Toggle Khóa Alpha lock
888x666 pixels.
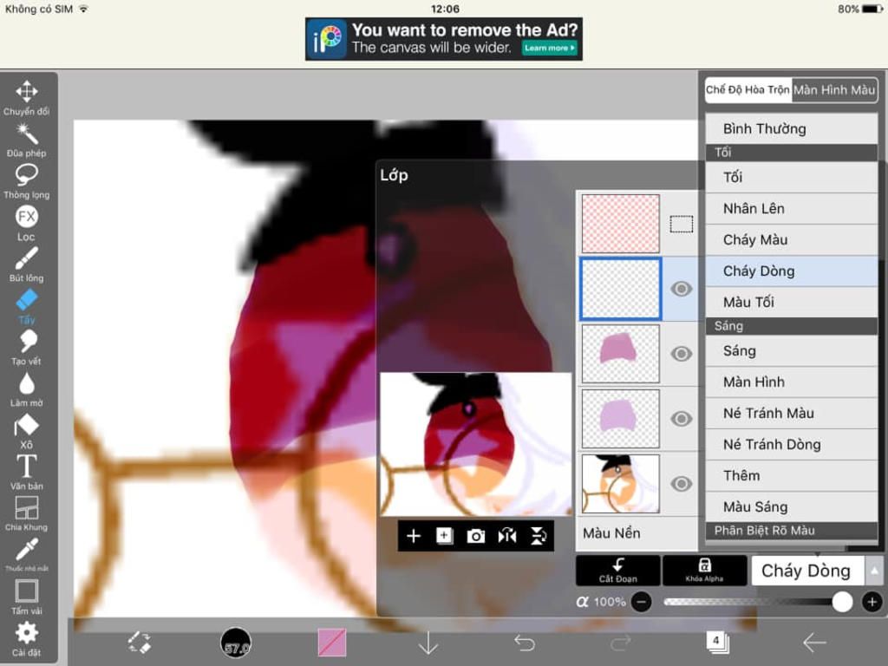(x=704, y=571)
